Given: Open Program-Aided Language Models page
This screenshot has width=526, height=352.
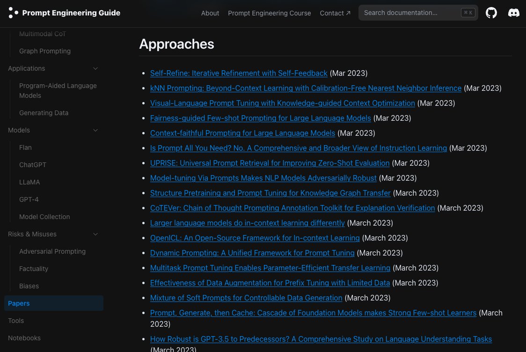Looking at the screenshot, I should coord(58,91).
